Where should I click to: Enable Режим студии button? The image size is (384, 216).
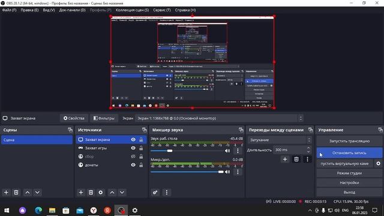(349, 173)
